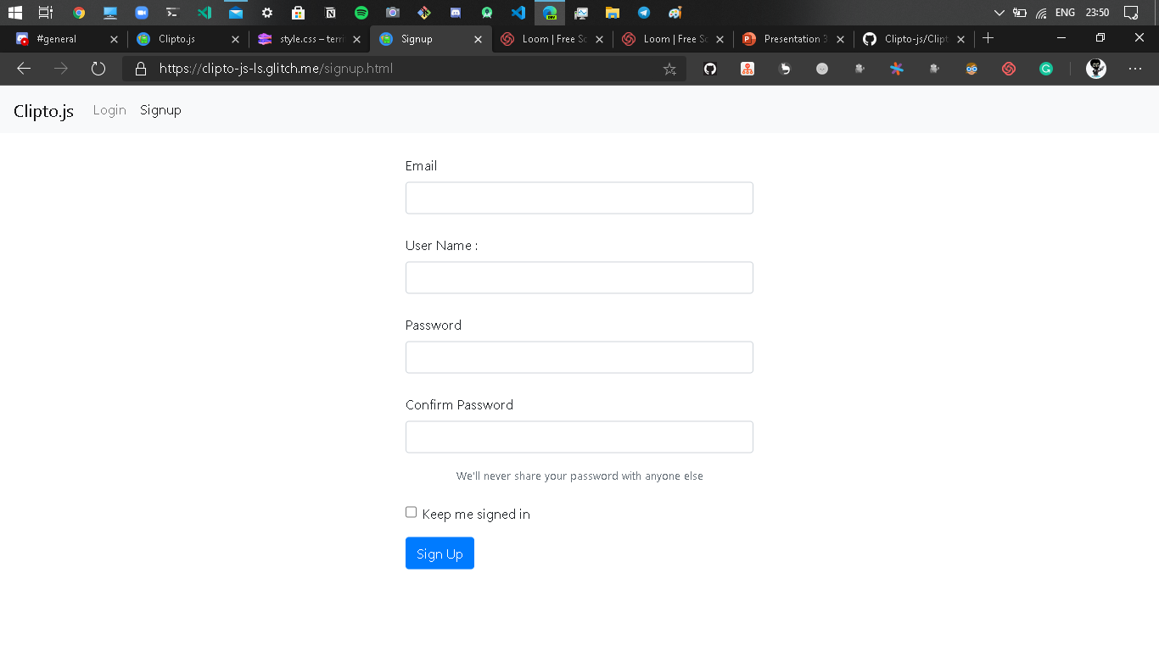Open Task View in the taskbar
Image resolution: width=1159 pixels, height=651 pixels.
[46, 13]
